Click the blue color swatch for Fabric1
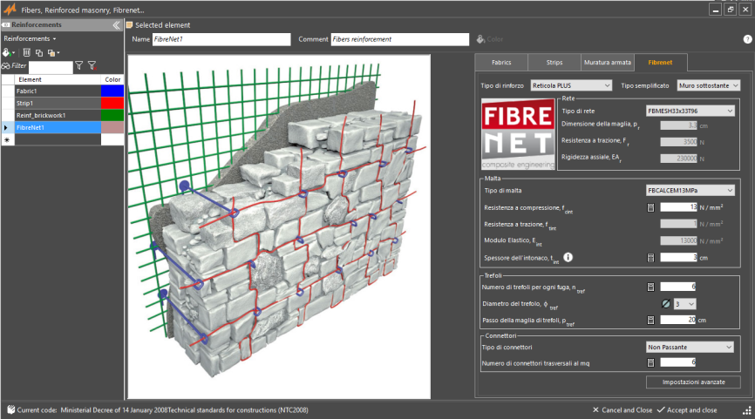Image resolution: width=755 pixels, height=419 pixels. tap(112, 91)
